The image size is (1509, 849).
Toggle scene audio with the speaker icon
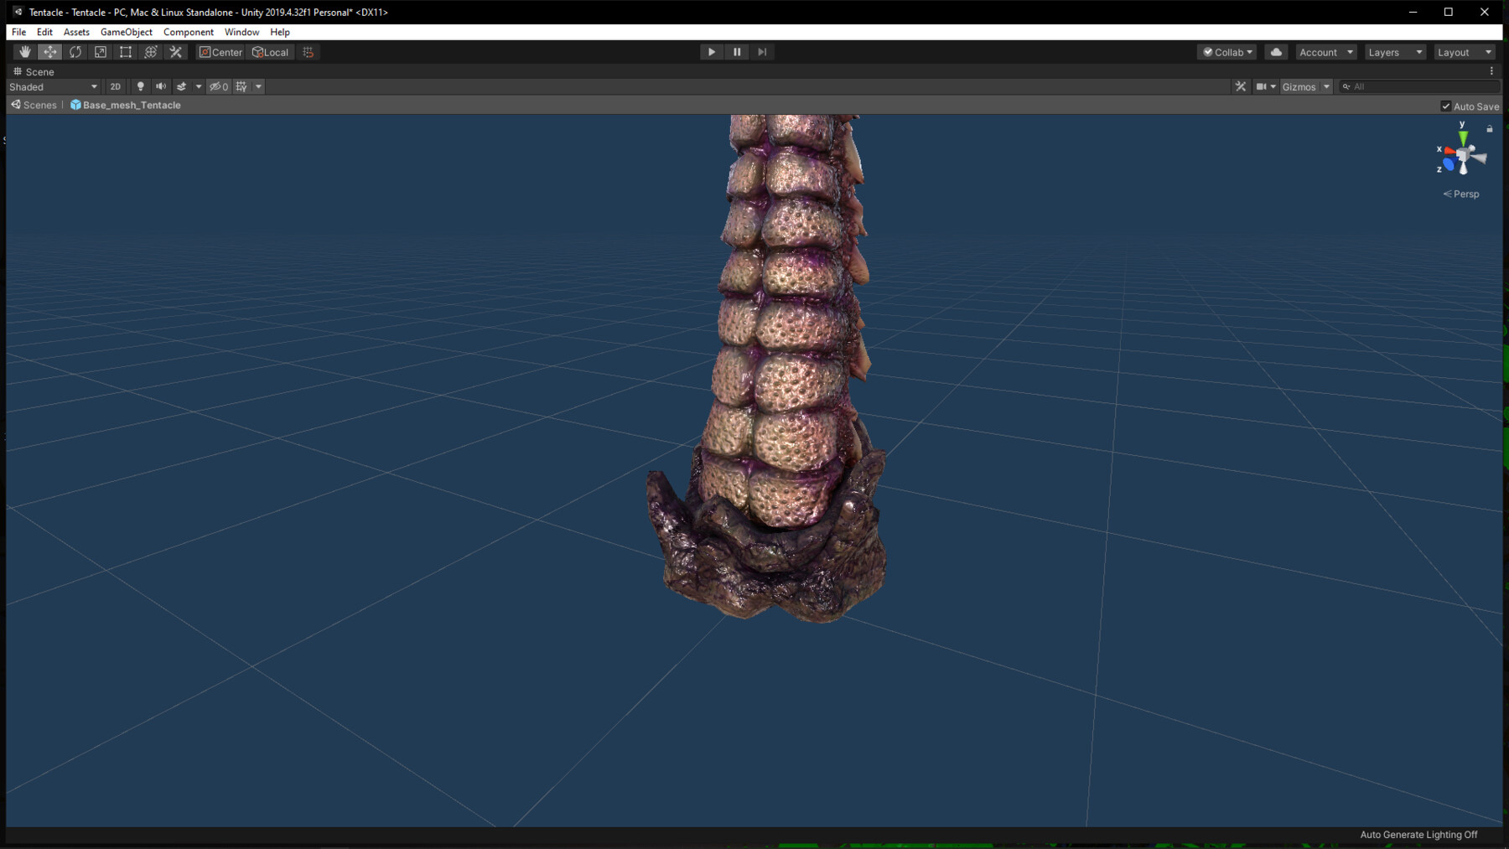[x=161, y=86]
